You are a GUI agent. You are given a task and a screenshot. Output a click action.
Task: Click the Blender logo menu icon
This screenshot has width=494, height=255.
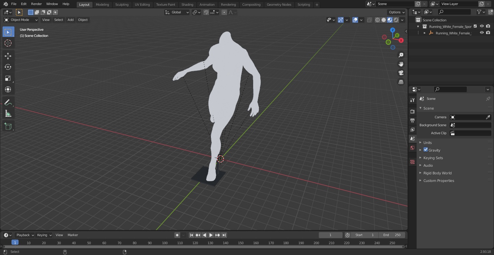pyautogui.click(x=5, y=4)
